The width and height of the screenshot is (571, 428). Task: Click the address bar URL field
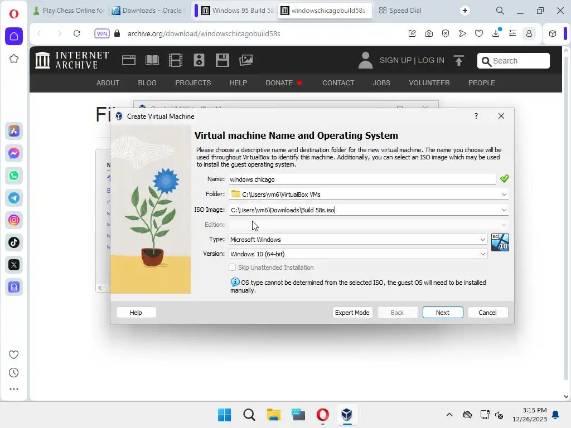tap(262, 33)
